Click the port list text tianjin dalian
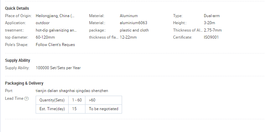This screenshot has width=269, height=132. click(72, 91)
